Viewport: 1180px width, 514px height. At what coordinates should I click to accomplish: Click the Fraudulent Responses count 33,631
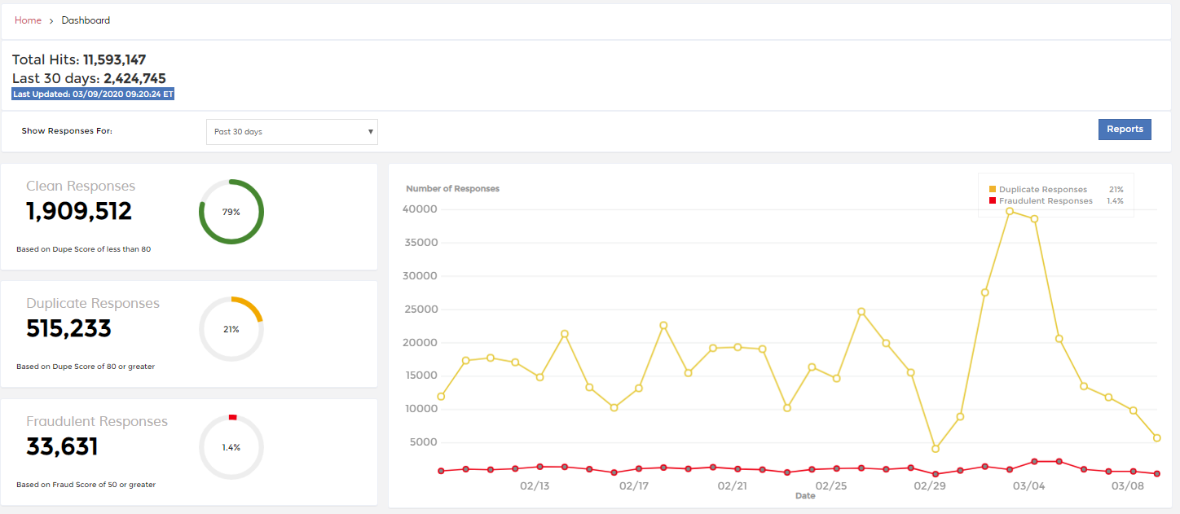point(62,447)
